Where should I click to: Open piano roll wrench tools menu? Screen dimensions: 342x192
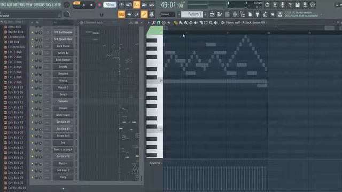point(153,22)
